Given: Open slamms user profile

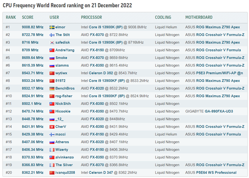Looking at the screenshot, I should pos(62,65).
